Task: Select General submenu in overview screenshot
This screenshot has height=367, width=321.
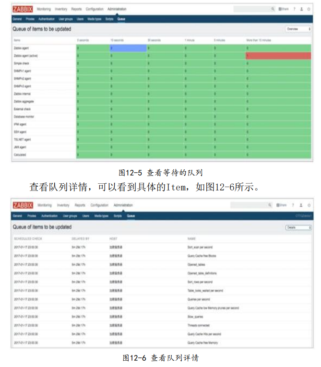Action: pyautogui.click(x=17, y=19)
